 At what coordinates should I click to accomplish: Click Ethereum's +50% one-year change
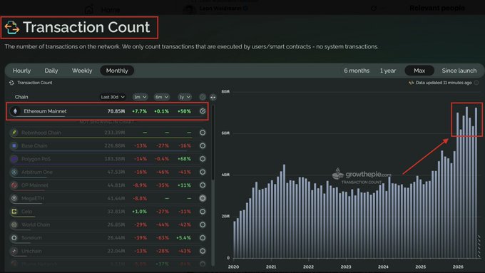184,111
